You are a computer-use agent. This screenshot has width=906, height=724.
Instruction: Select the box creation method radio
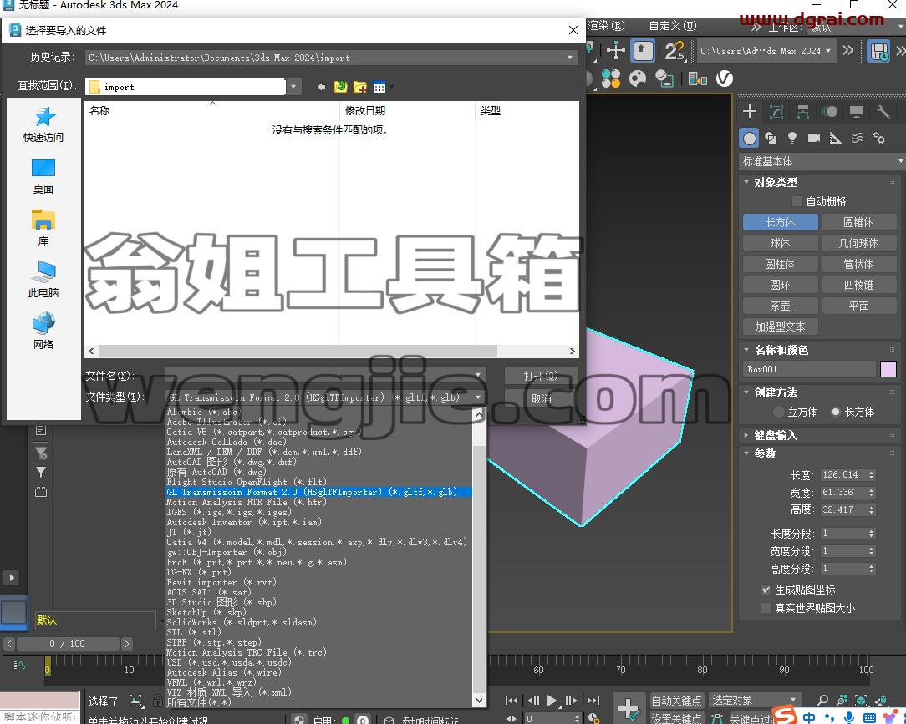point(835,412)
